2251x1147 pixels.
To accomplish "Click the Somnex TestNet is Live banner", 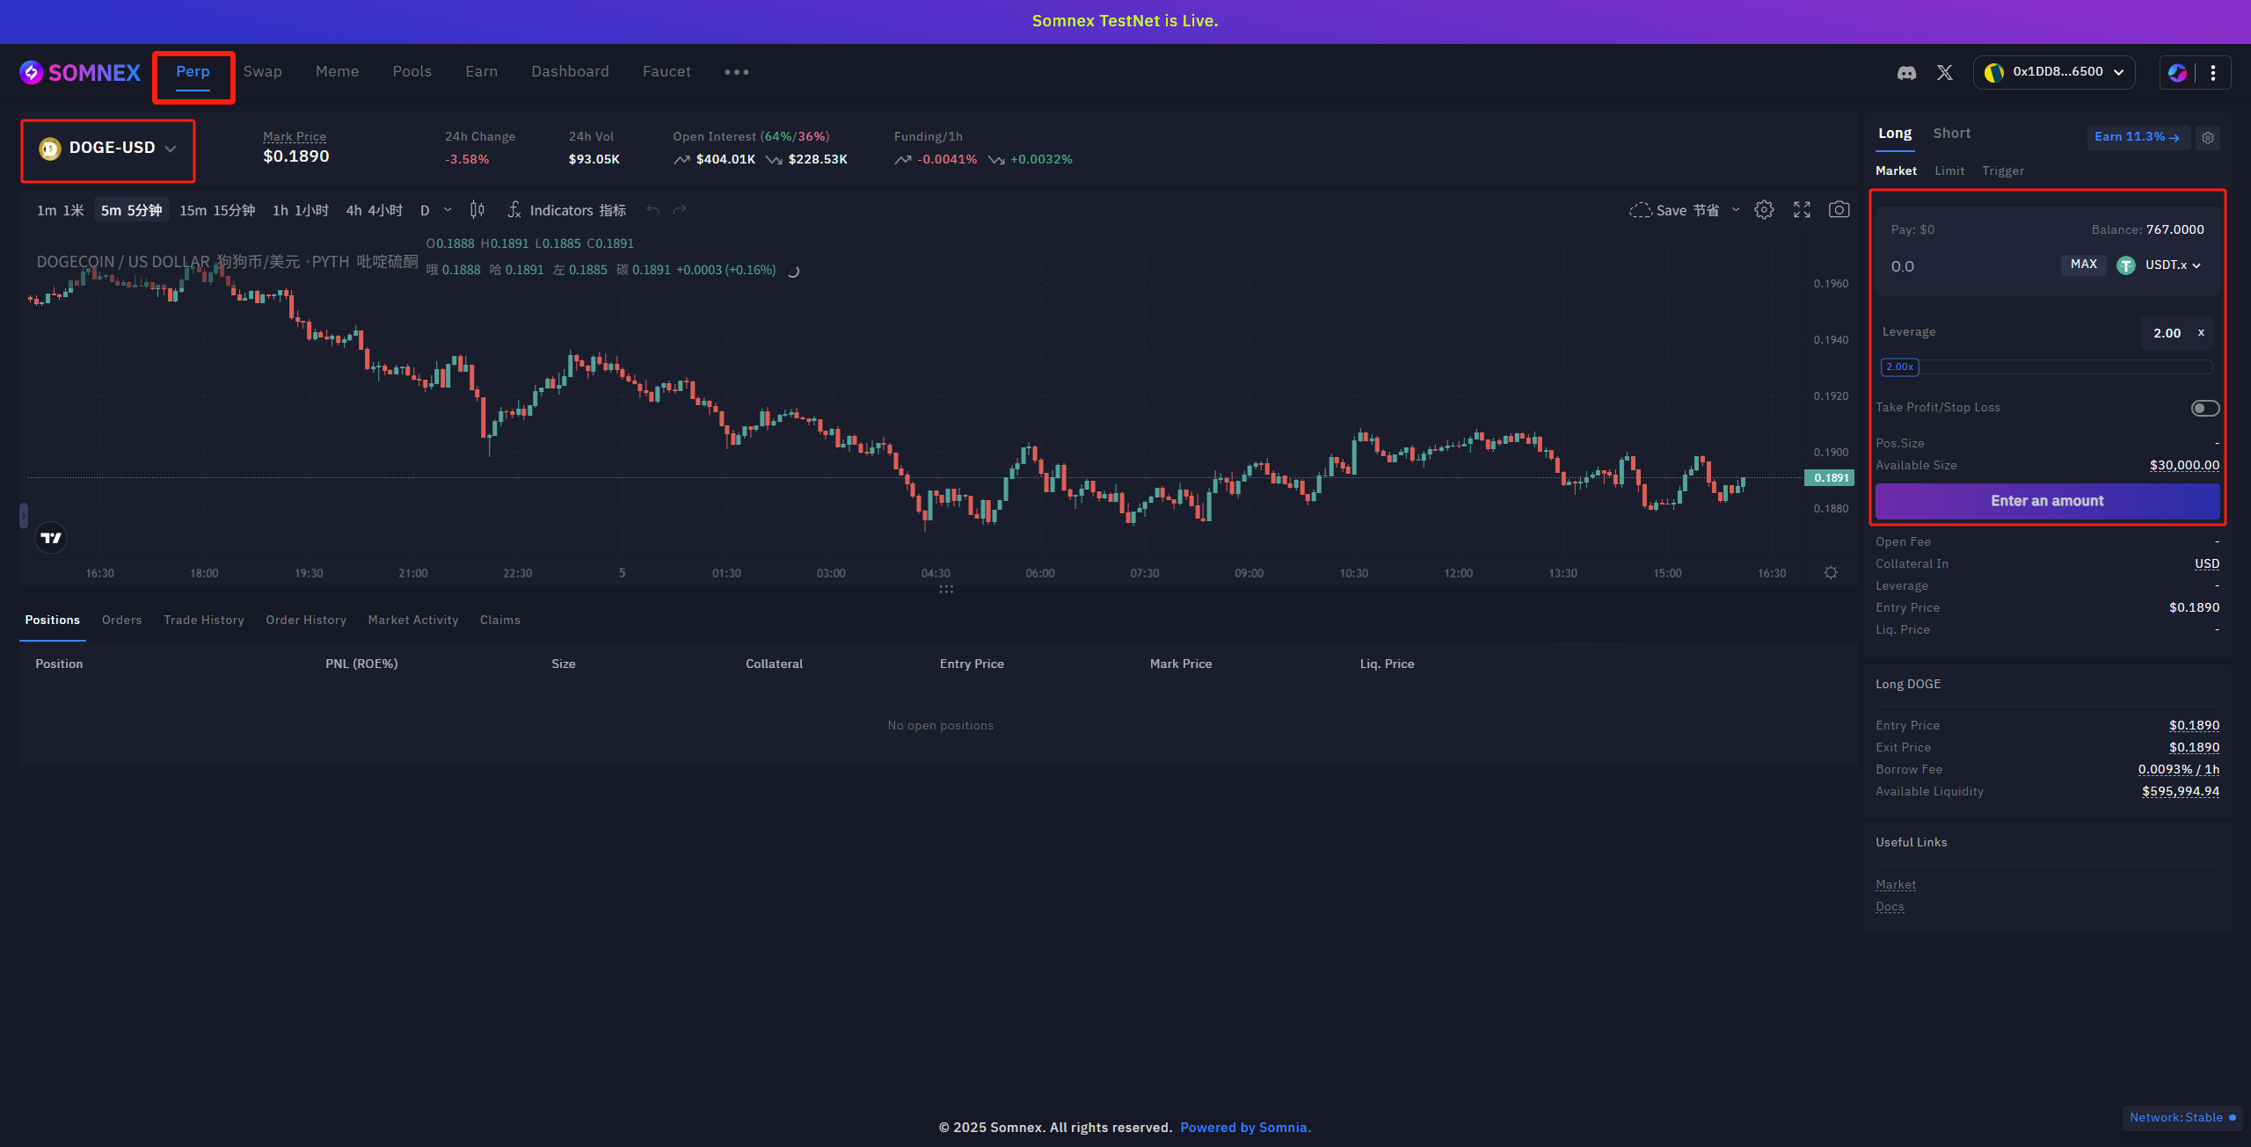I will 1125,21.
